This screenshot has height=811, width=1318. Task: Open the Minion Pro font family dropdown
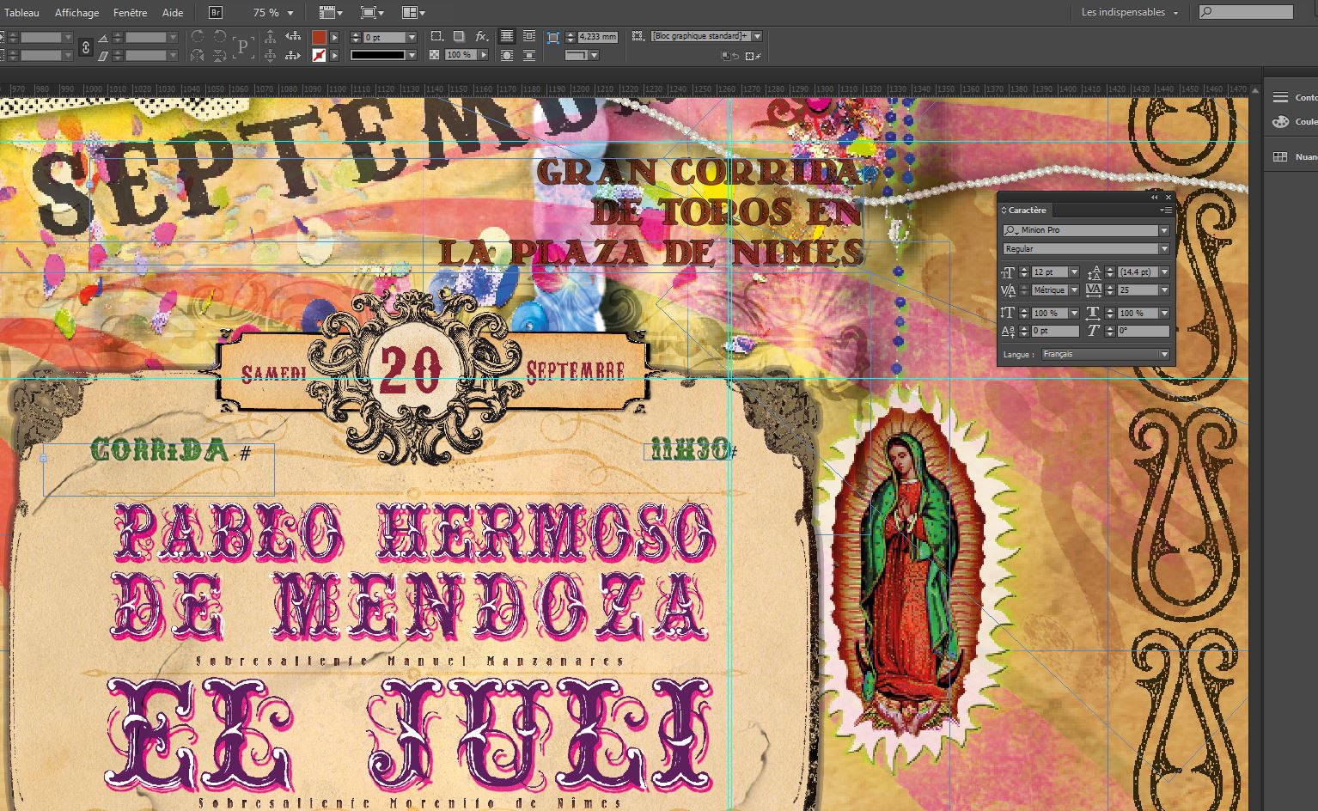tap(1164, 230)
